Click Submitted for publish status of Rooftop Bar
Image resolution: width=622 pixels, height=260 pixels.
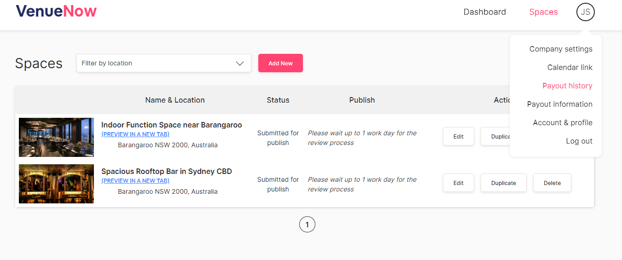pos(278,184)
